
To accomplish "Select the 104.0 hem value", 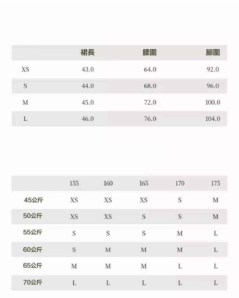I will tap(213, 119).
